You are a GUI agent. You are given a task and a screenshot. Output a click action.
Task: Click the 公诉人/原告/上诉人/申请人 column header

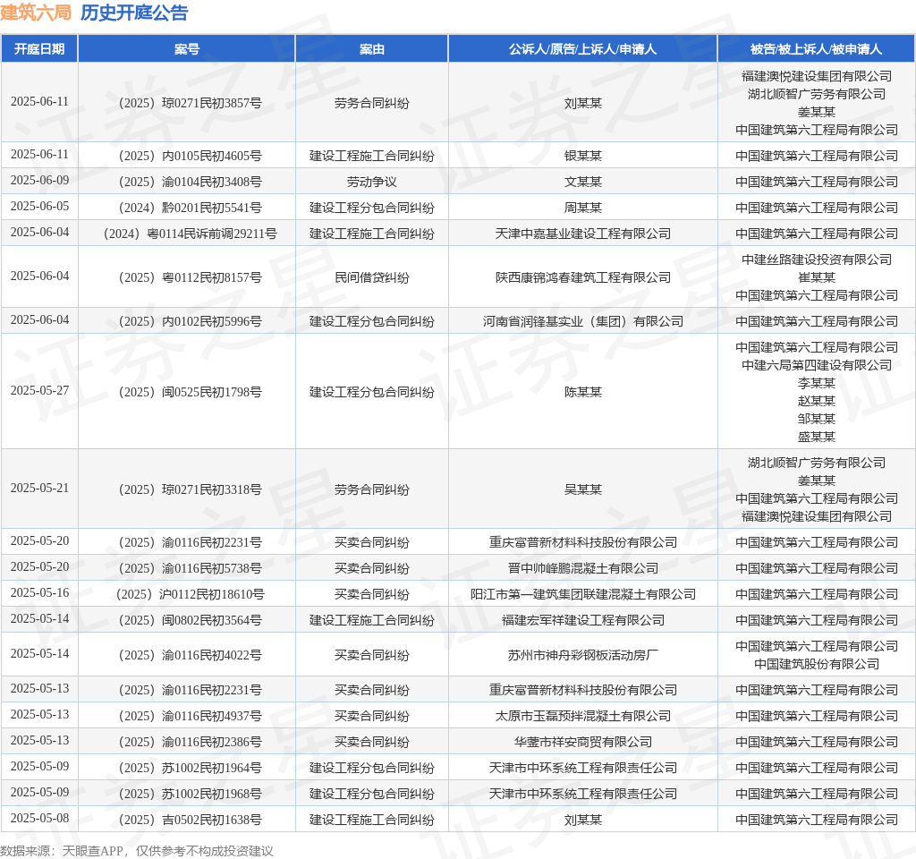tap(582, 49)
